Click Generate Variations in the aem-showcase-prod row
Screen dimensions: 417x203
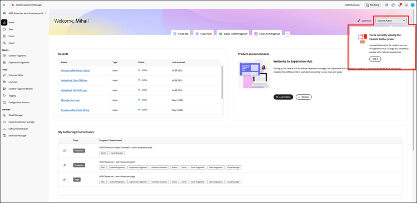tap(160, 168)
